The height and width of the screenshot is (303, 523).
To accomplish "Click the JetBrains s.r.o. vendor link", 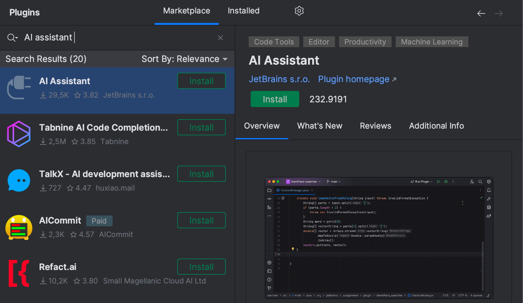I will coord(279,79).
